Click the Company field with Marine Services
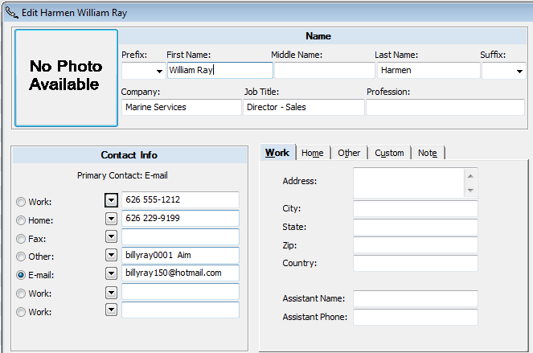Screen dimensions: 533x353 click(x=182, y=107)
